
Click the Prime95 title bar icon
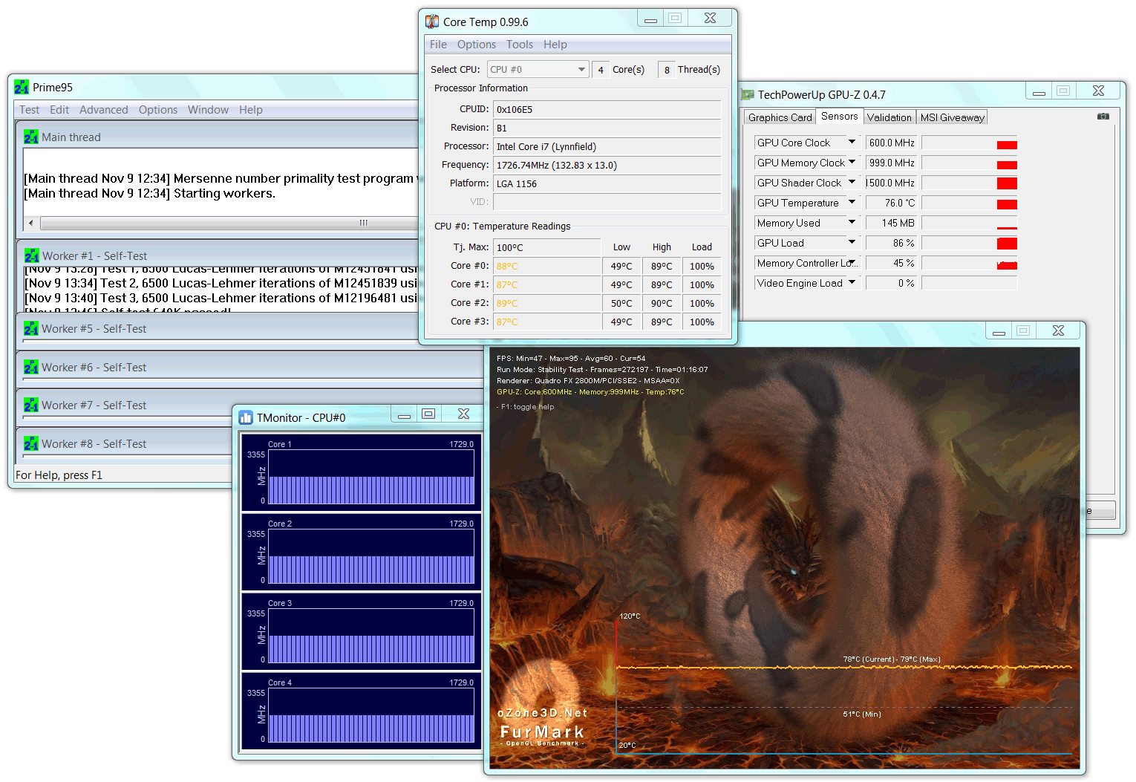pos(22,88)
